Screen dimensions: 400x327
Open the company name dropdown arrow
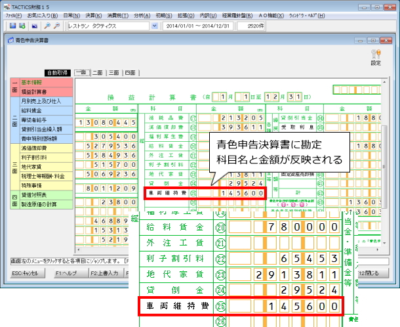[154, 26]
